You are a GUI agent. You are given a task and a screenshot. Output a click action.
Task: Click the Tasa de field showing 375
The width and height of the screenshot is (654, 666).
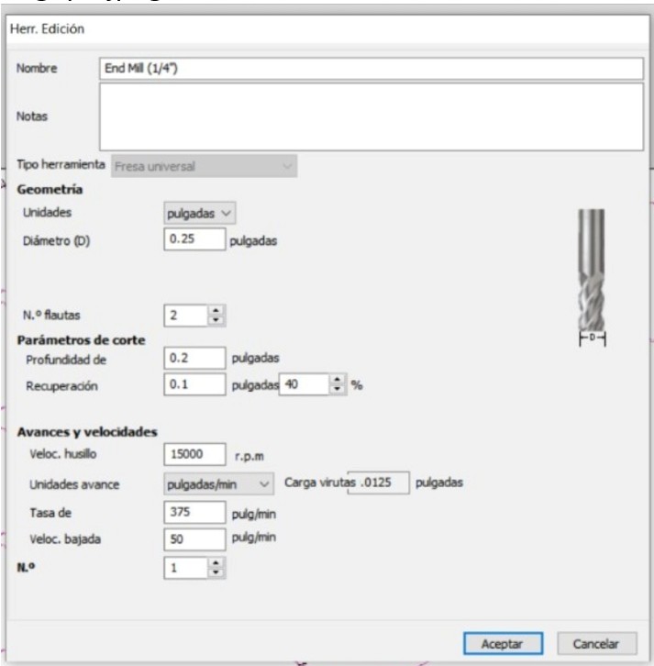click(x=194, y=512)
